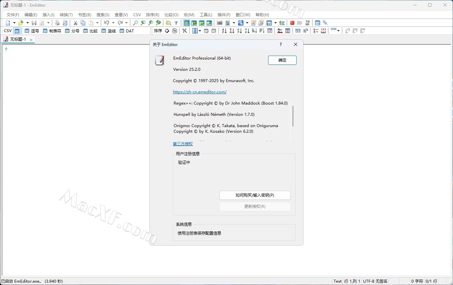This screenshot has width=453, height=285.
Task: Expand dropdown next to checkmark-window icon
Action: pos(275,23)
